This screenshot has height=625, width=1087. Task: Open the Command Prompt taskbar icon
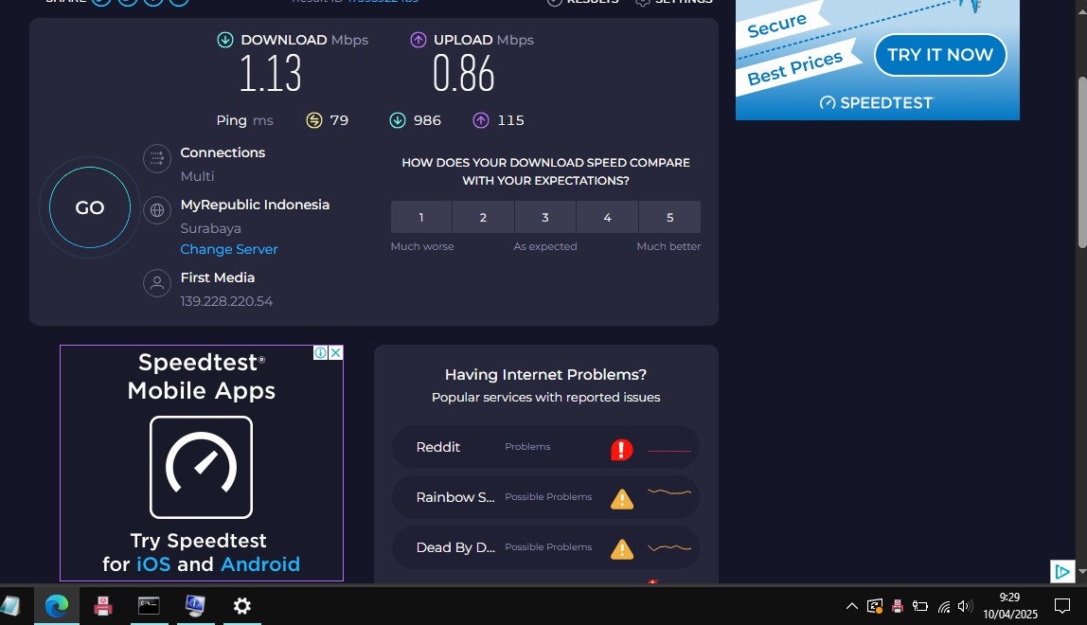click(x=149, y=606)
